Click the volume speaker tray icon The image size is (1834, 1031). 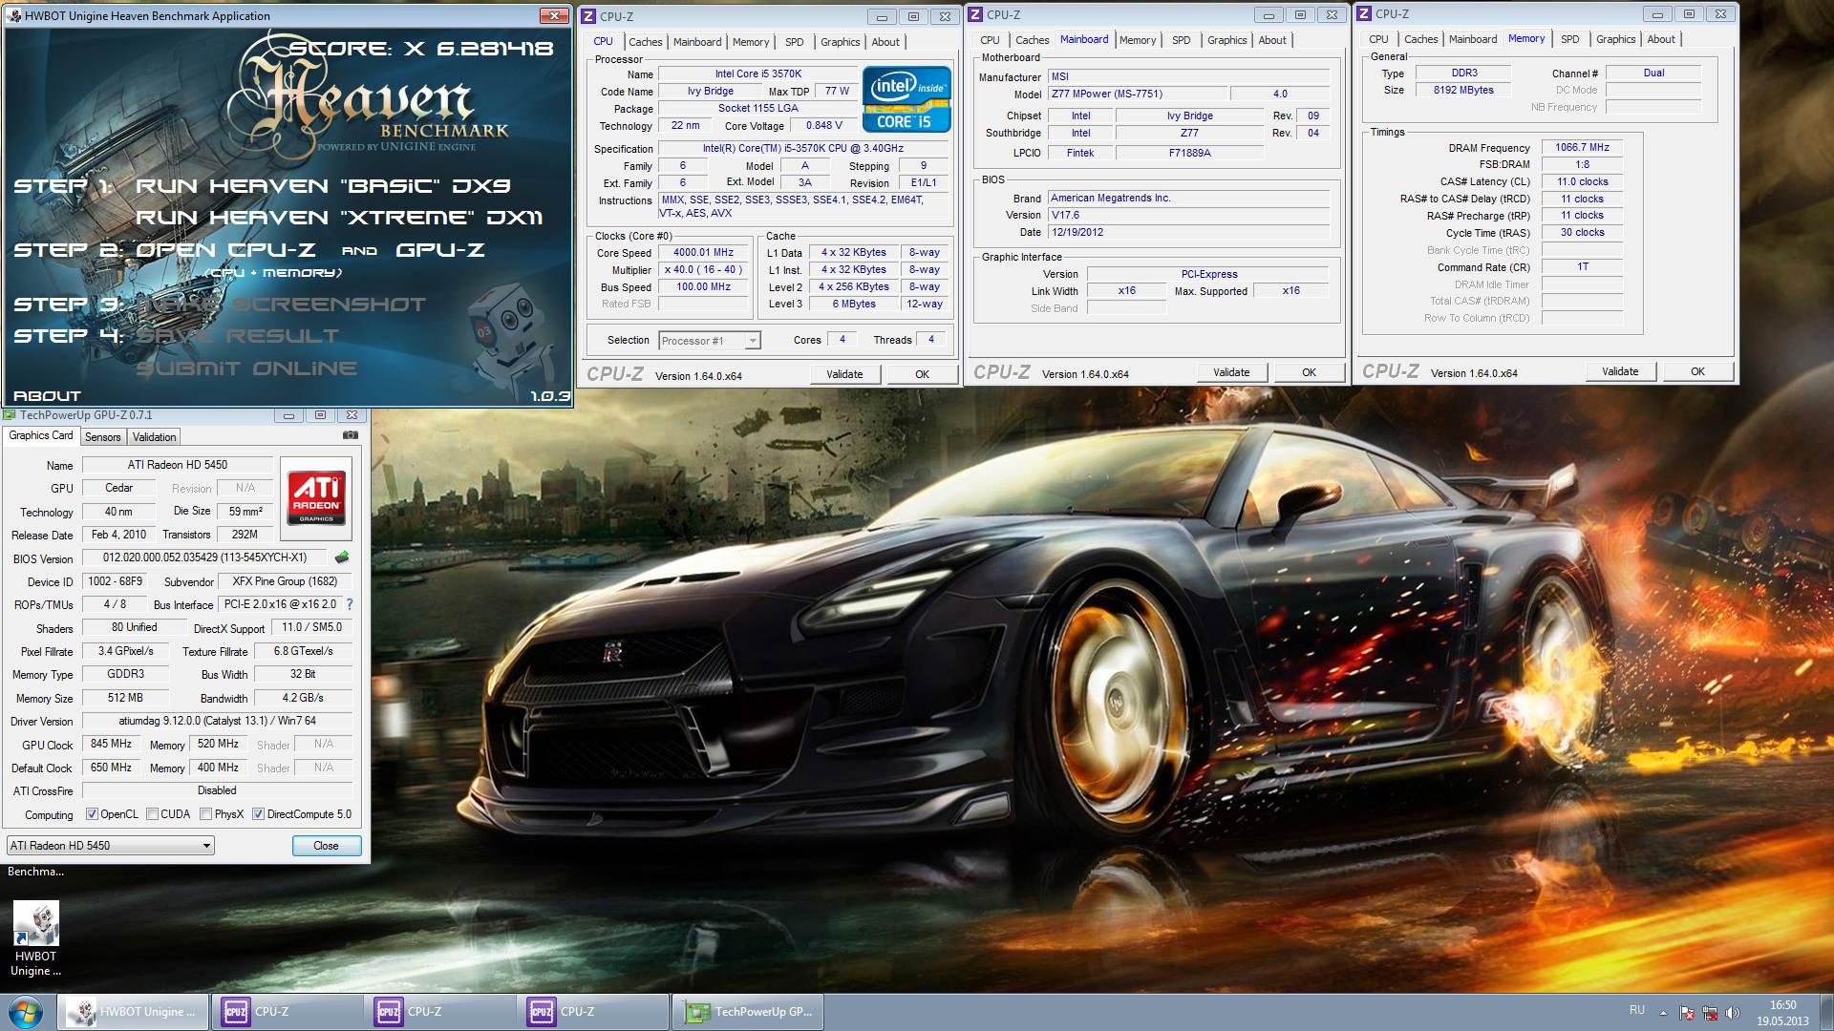[x=1733, y=1013]
